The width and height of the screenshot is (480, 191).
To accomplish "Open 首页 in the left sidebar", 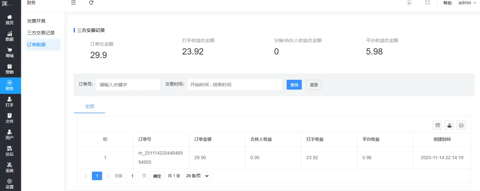I will pos(9,19).
